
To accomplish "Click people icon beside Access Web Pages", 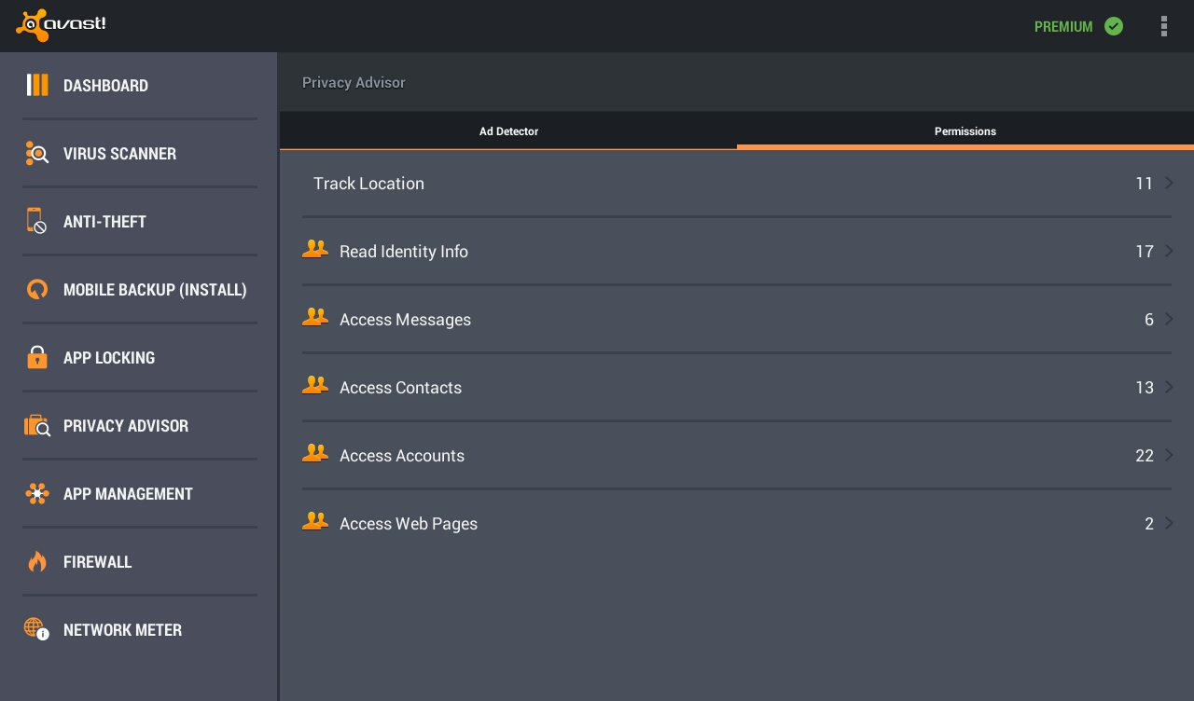I will (x=315, y=521).
